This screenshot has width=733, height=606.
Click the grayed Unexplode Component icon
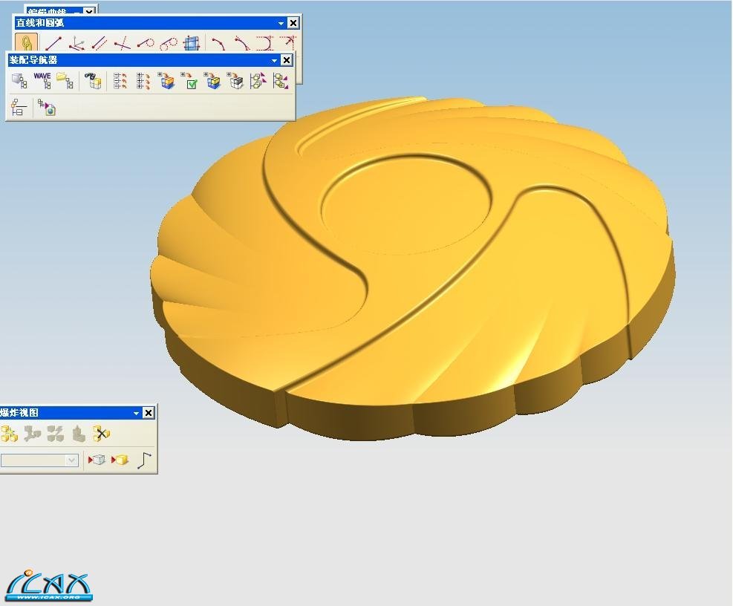coord(78,434)
